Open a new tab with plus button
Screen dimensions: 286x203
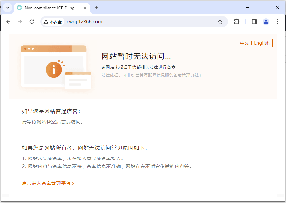(97, 8)
